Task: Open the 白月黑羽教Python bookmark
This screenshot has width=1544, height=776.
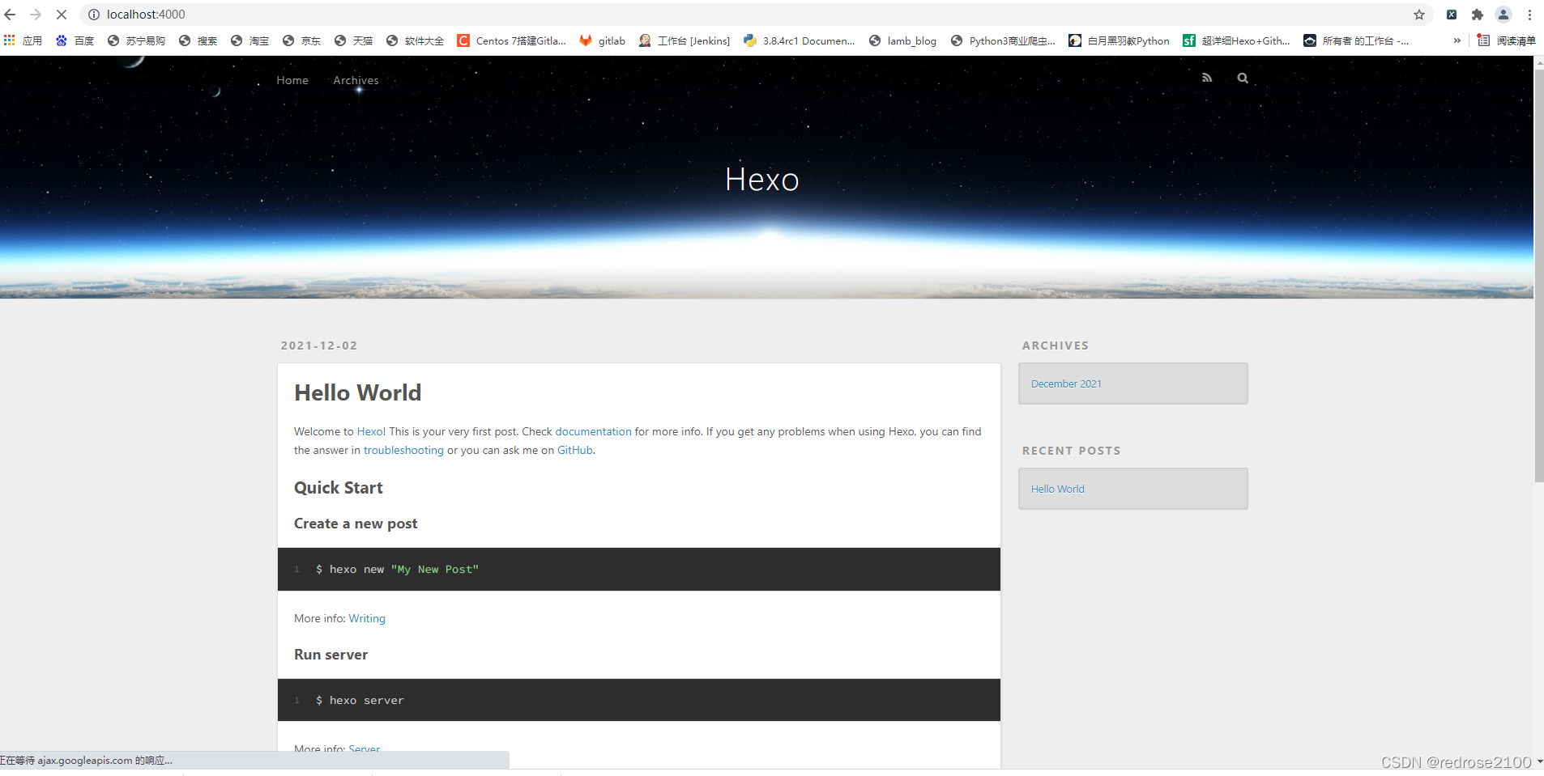Action: tap(1120, 40)
